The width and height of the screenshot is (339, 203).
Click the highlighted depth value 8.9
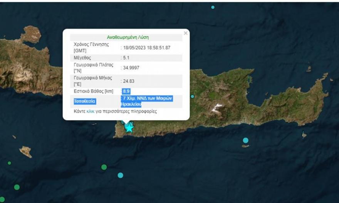click(x=126, y=91)
